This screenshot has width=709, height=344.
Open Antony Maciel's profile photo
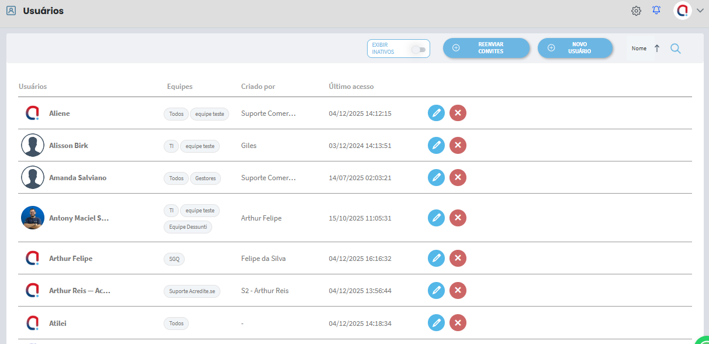click(33, 218)
